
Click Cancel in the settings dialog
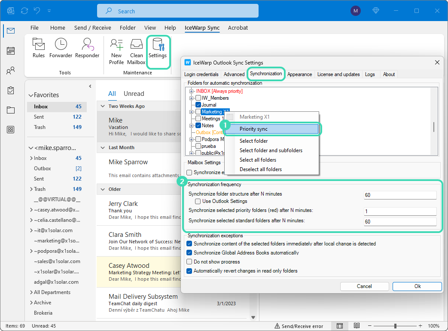point(364,286)
